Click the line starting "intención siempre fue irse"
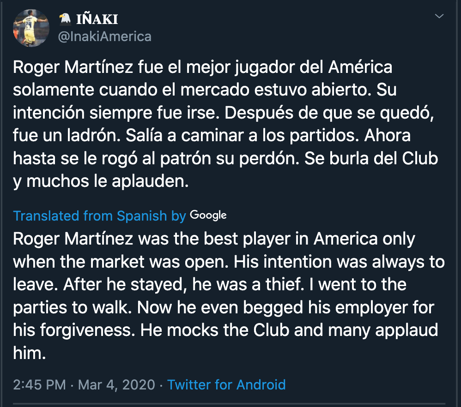The image size is (461, 407). pyautogui.click(x=226, y=113)
